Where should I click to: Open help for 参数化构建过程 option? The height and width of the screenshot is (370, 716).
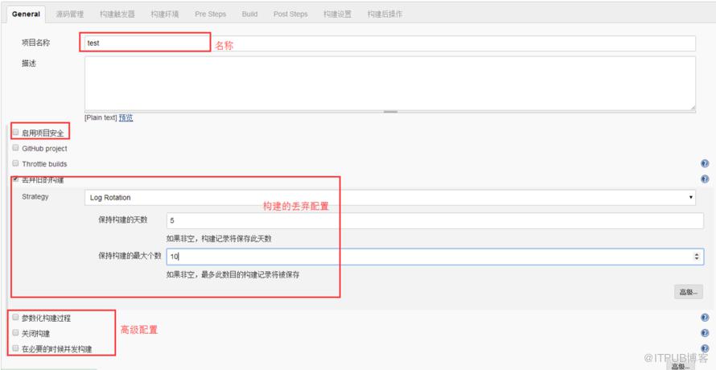[705, 318]
